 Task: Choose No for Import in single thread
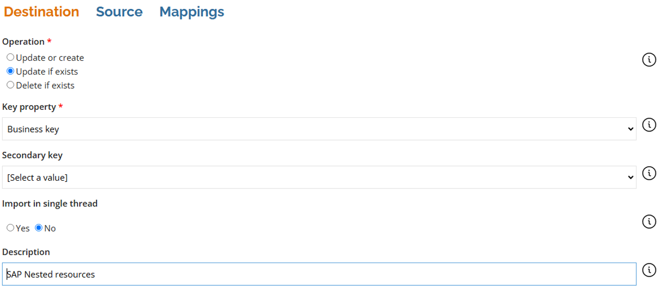click(39, 228)
